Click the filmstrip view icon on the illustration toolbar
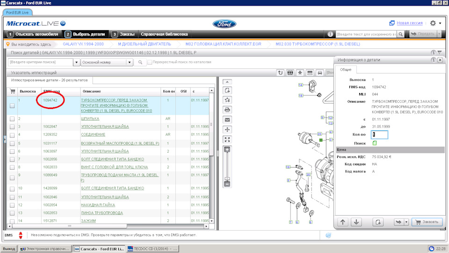449x253 pixels. pyautogui.click(x=290, y=72)
